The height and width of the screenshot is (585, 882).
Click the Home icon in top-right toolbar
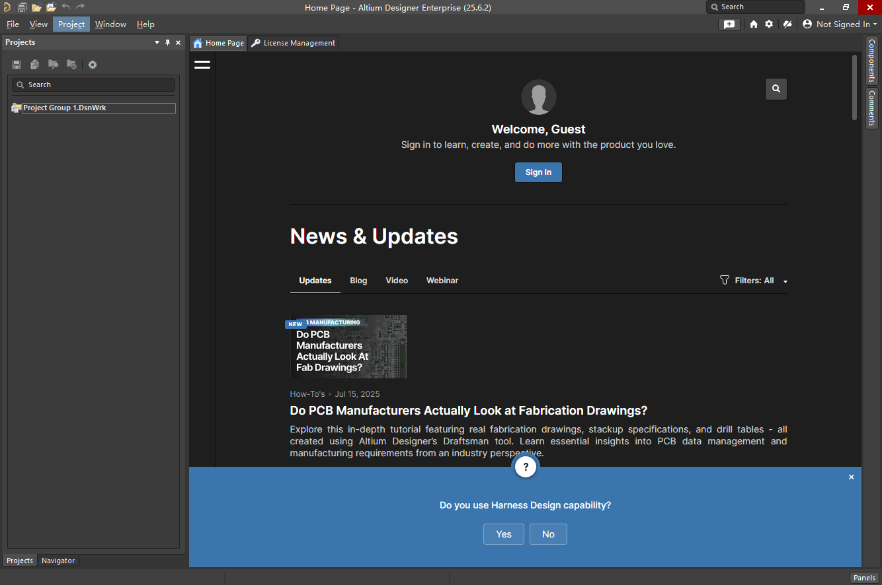754,24
